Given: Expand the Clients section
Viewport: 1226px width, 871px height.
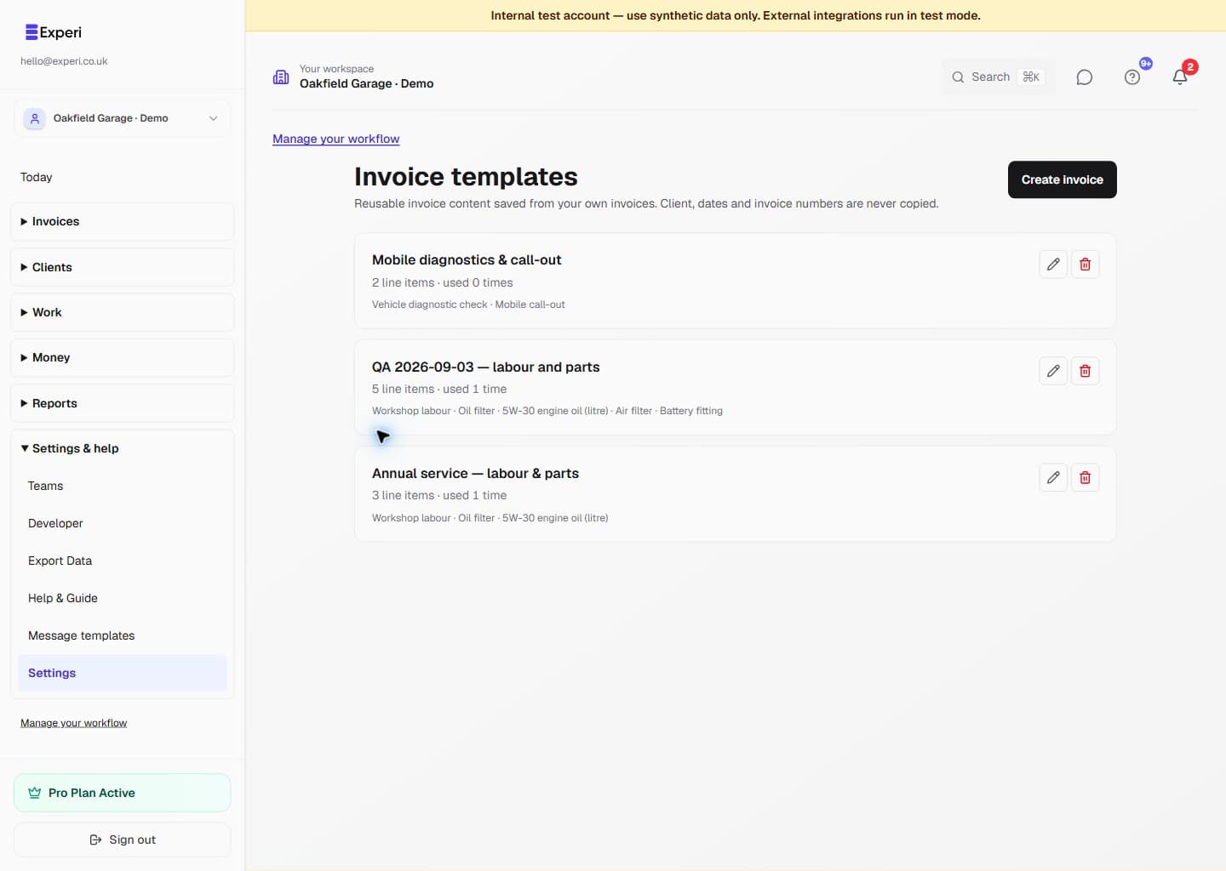Looking at the screenshot, I should (x=122, y=267).
